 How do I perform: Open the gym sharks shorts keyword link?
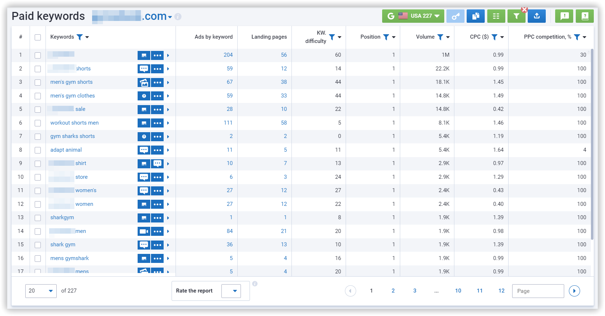click(73, 136)
